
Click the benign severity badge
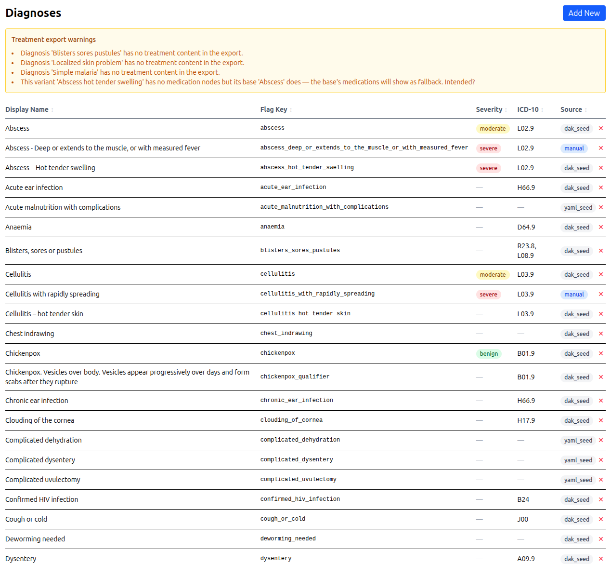tap(489, 354)
